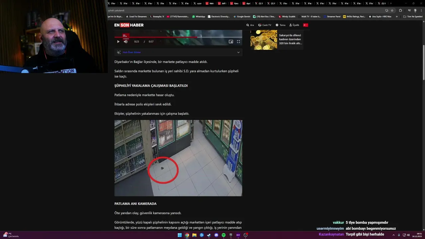The width and height of the screenshot is (425, 239).
Task: Switch to the Karo browser tab
Action: pos(234,3)
